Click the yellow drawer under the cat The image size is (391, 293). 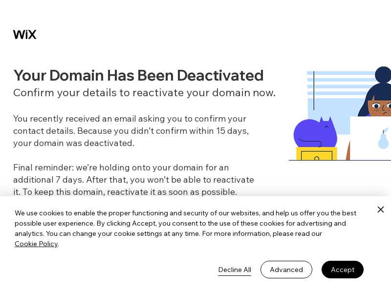[x=316, y=154]
